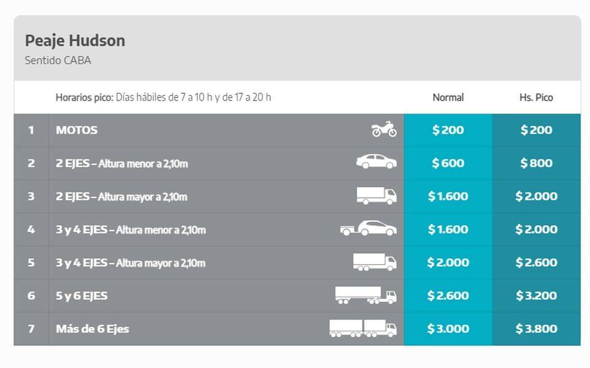Click the car with trailer icon
590x368 pixels.
pyautogui.click(x=368, y=228)
